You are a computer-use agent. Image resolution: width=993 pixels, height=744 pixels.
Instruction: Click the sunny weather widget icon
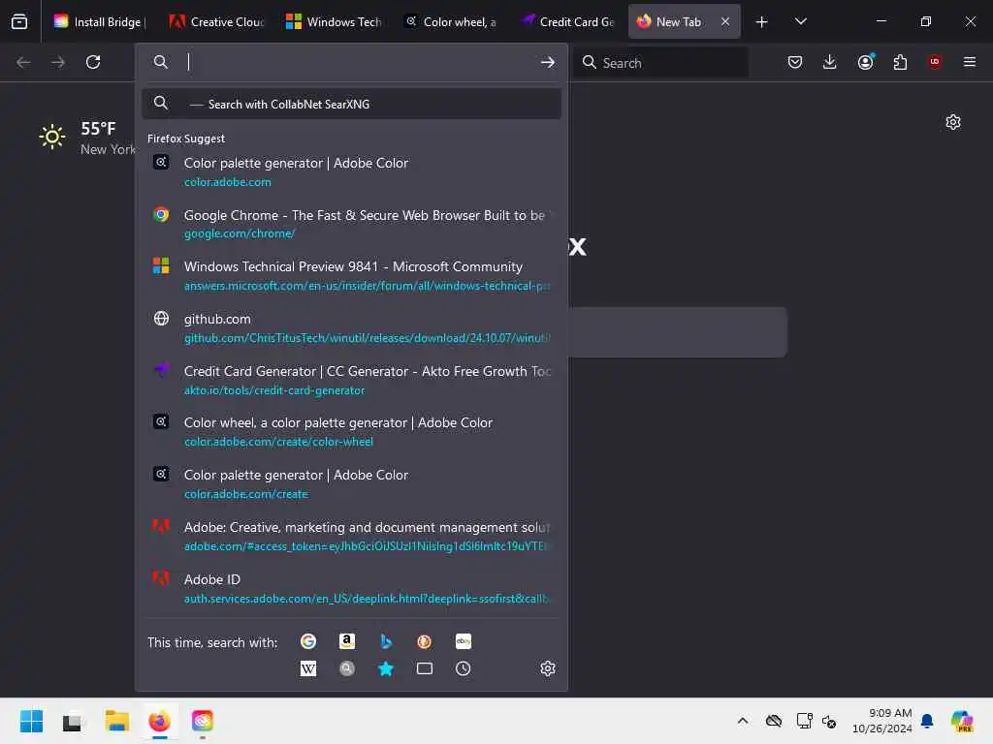pyautogui.click(x=52, y=137)
